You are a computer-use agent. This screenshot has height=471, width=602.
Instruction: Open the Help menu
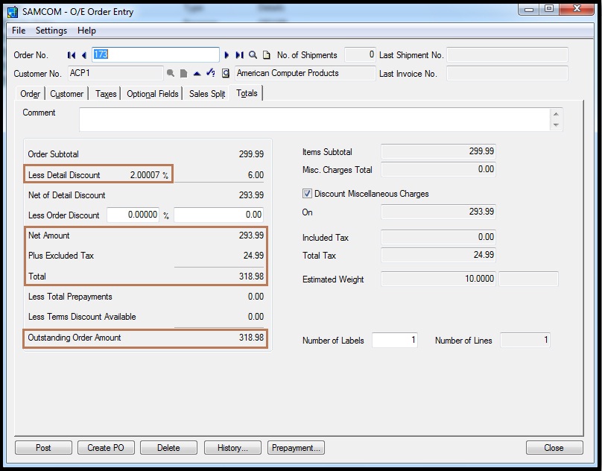[x=86, y=31]
